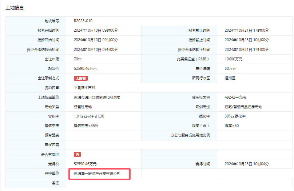Click the 挂牌截止时间 label
This screenshot has width=294, height=191.
click(x=199, y=40)
